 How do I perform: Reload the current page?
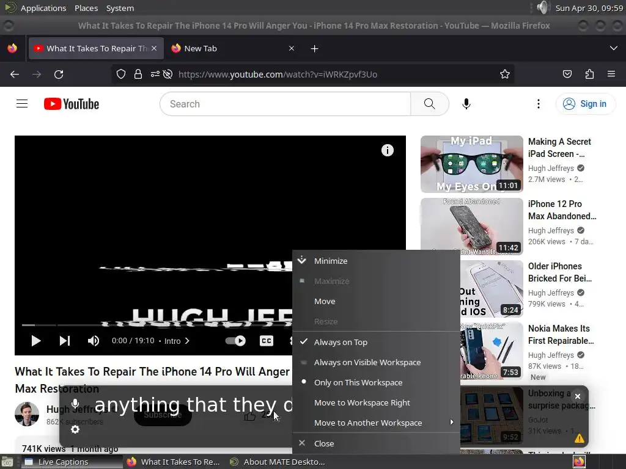59,75
